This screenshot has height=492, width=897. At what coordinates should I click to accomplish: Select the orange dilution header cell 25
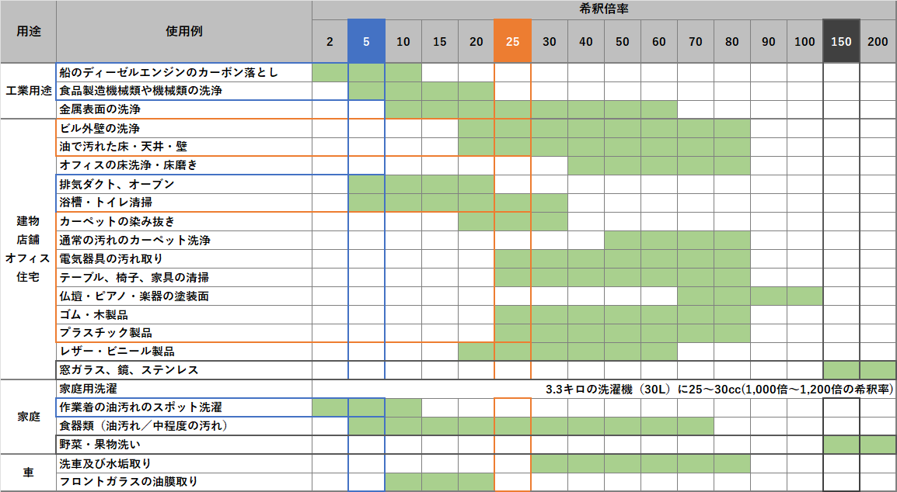click(512, 41)
